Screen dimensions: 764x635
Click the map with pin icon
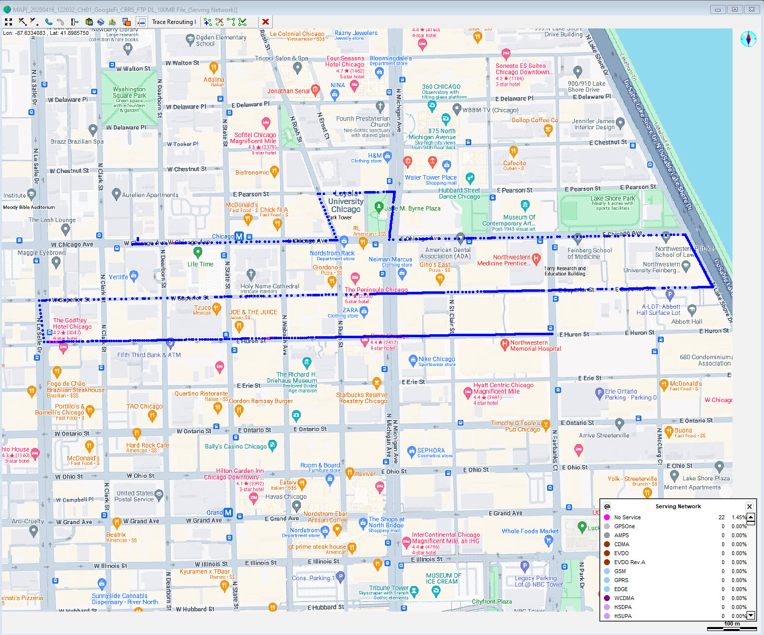pyautogui.click(x=112, y=22)
